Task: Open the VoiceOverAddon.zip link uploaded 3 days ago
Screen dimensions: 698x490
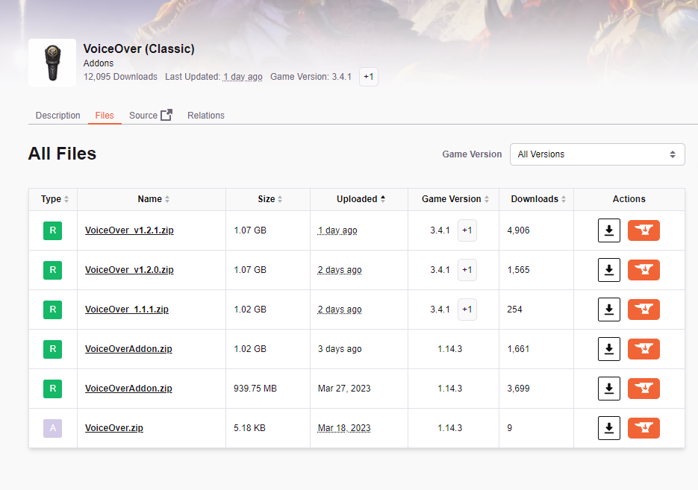Action: point(128,349)
